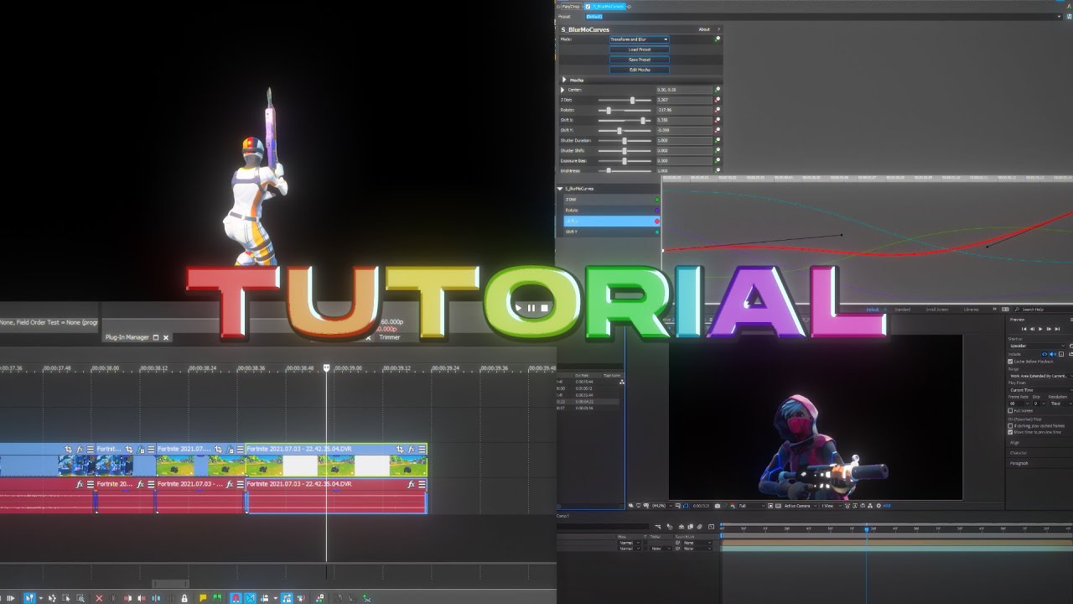Image resolution: width=1073 pixels, height=604 pixels.
Task: Insert a green region on the timeline
Action: (217, 598)
